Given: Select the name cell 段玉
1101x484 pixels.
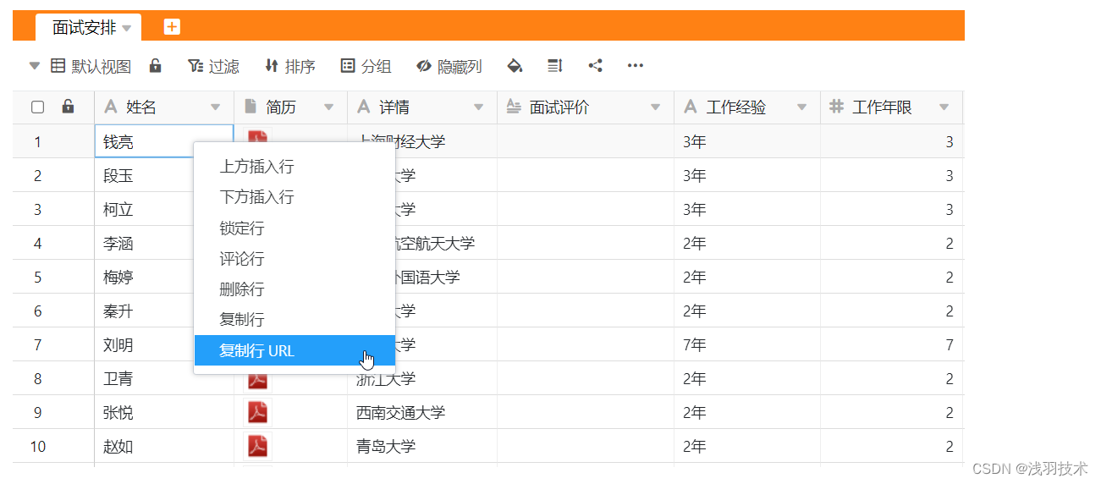Looking at the screenshot, I should coord(144,175).
